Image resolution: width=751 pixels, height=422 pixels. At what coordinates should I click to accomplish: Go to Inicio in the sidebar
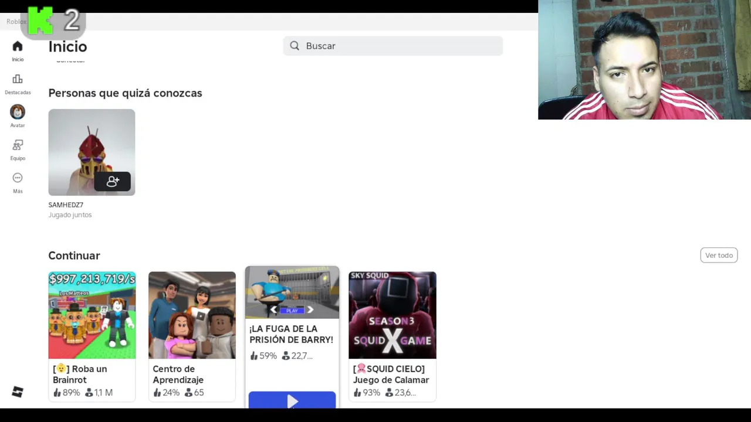pos(18,51)
